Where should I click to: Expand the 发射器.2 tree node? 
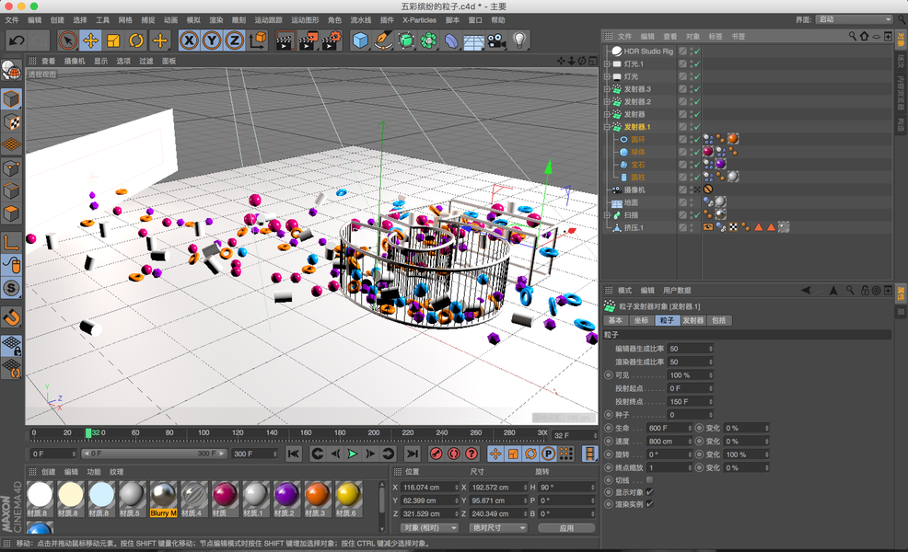tap(607, 102)
